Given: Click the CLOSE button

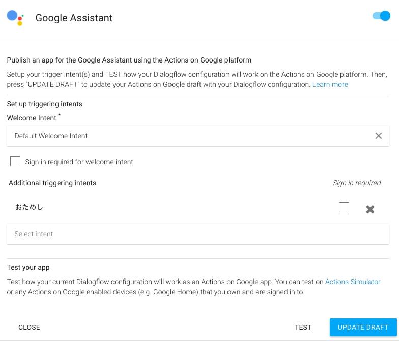Looking at the screenshot, I should (29, 327).
